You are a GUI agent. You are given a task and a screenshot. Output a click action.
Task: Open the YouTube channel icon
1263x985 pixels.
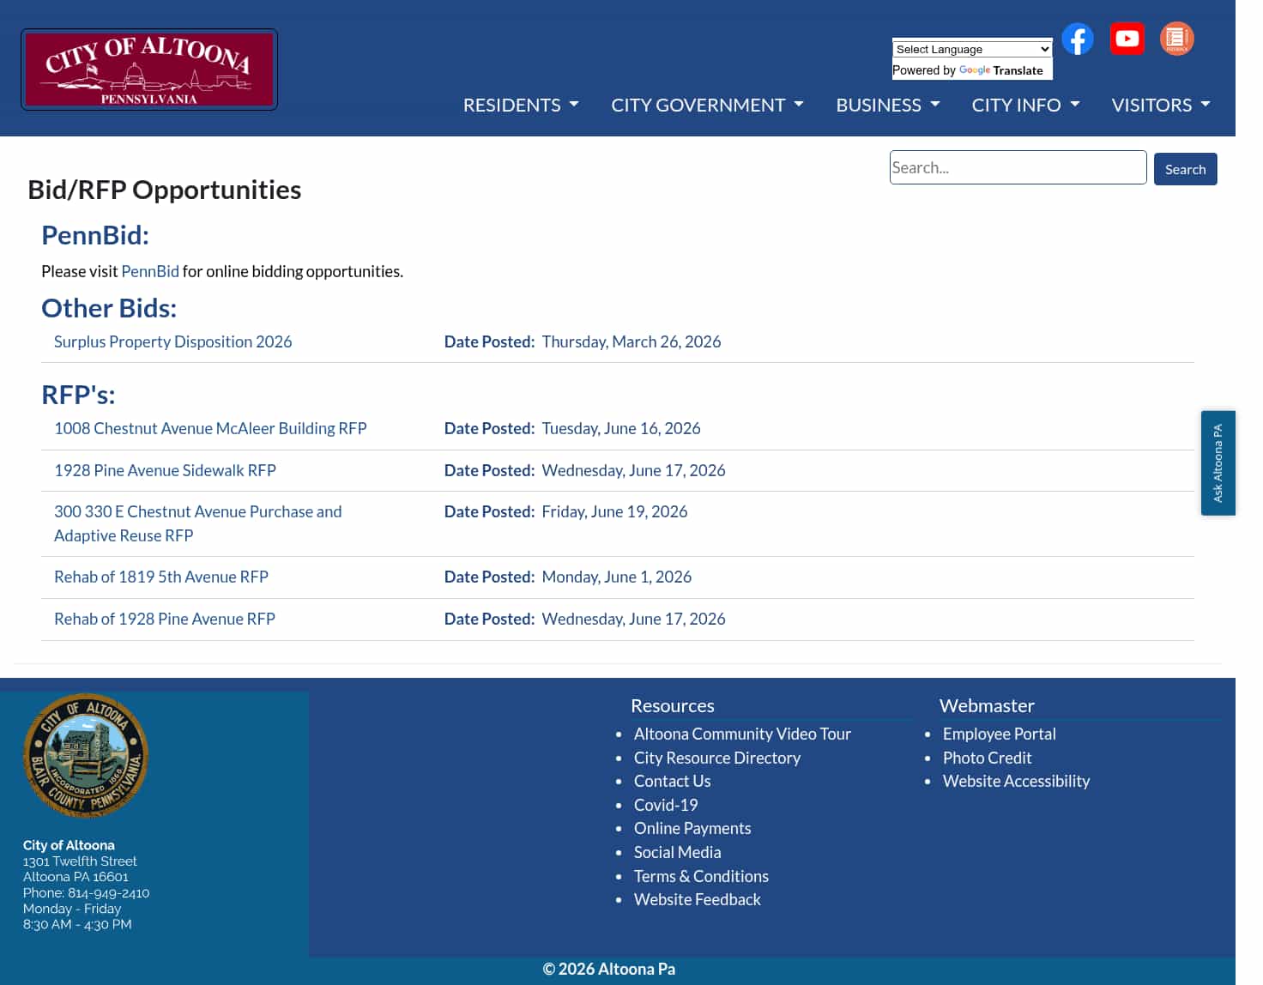point(1127,39)
